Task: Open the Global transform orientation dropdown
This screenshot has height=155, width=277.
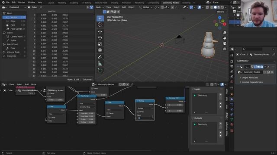Action: tap(145, 7)
